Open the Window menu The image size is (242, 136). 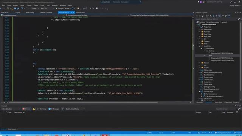click(x=63, y=5)
